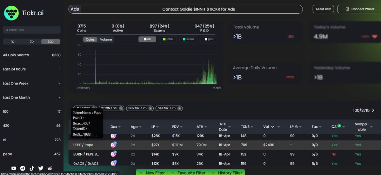Open the YouTube social link icon
Image resolution: width=381 pixels, height=175 pixels.
(14, 168)
